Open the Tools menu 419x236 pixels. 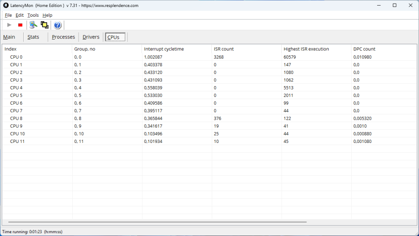coord(33,15)
